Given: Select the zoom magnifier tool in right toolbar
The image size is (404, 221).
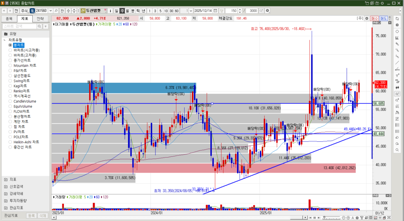Looking at the screenshot, I should [397, 94].
